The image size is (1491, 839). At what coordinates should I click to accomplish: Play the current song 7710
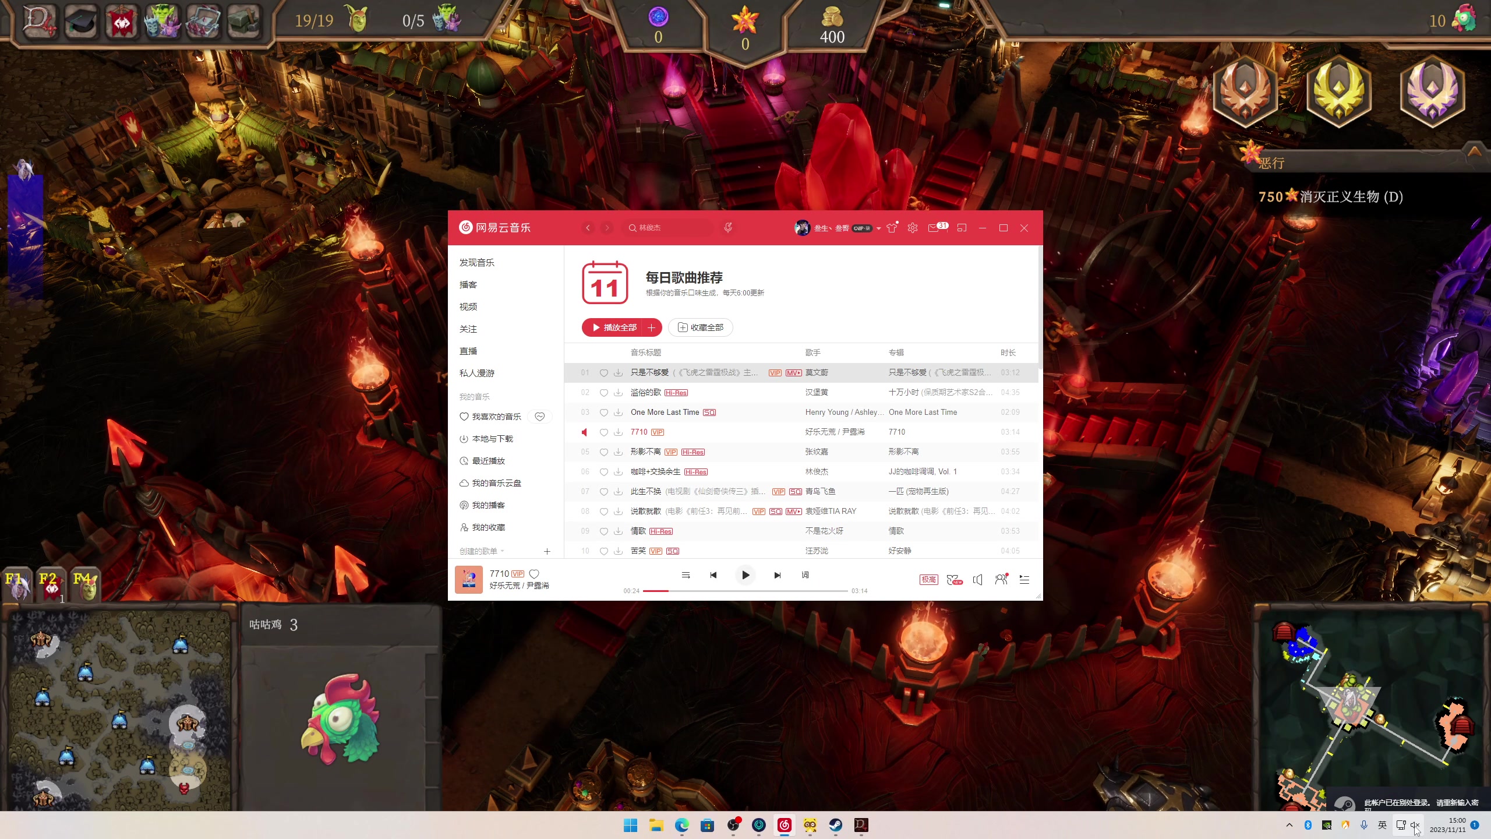pos(745,575)
